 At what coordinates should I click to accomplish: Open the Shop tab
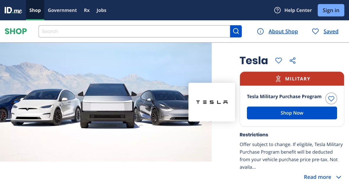[x=35, y=10]
